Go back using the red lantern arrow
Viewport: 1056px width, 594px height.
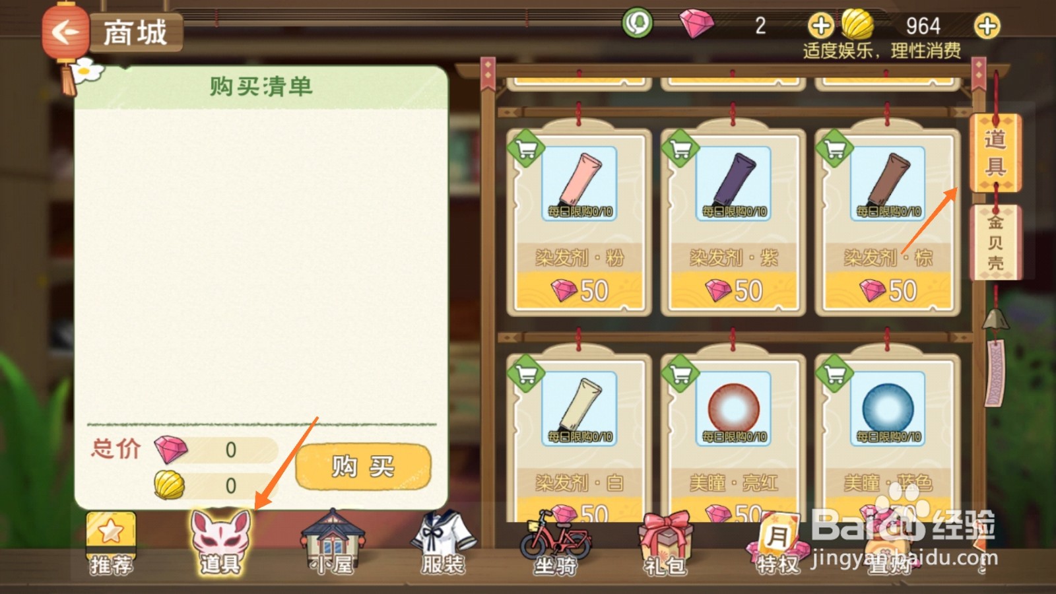coord(65,32)
